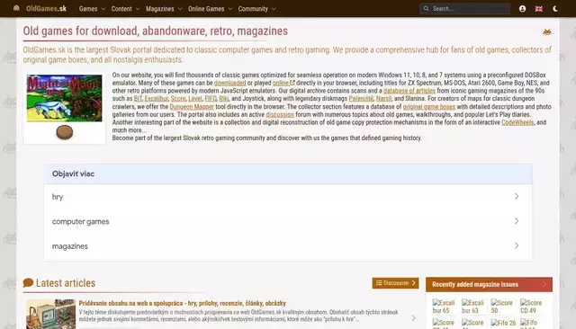Image resolution: width=576 pixels, height=329 pixels.
Task: Select the 'hry' discover row
Action: [288, 197]
